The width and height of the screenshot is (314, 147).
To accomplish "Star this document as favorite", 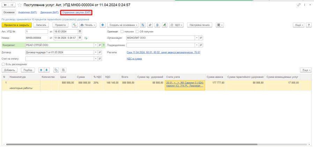I will [20, 5].
